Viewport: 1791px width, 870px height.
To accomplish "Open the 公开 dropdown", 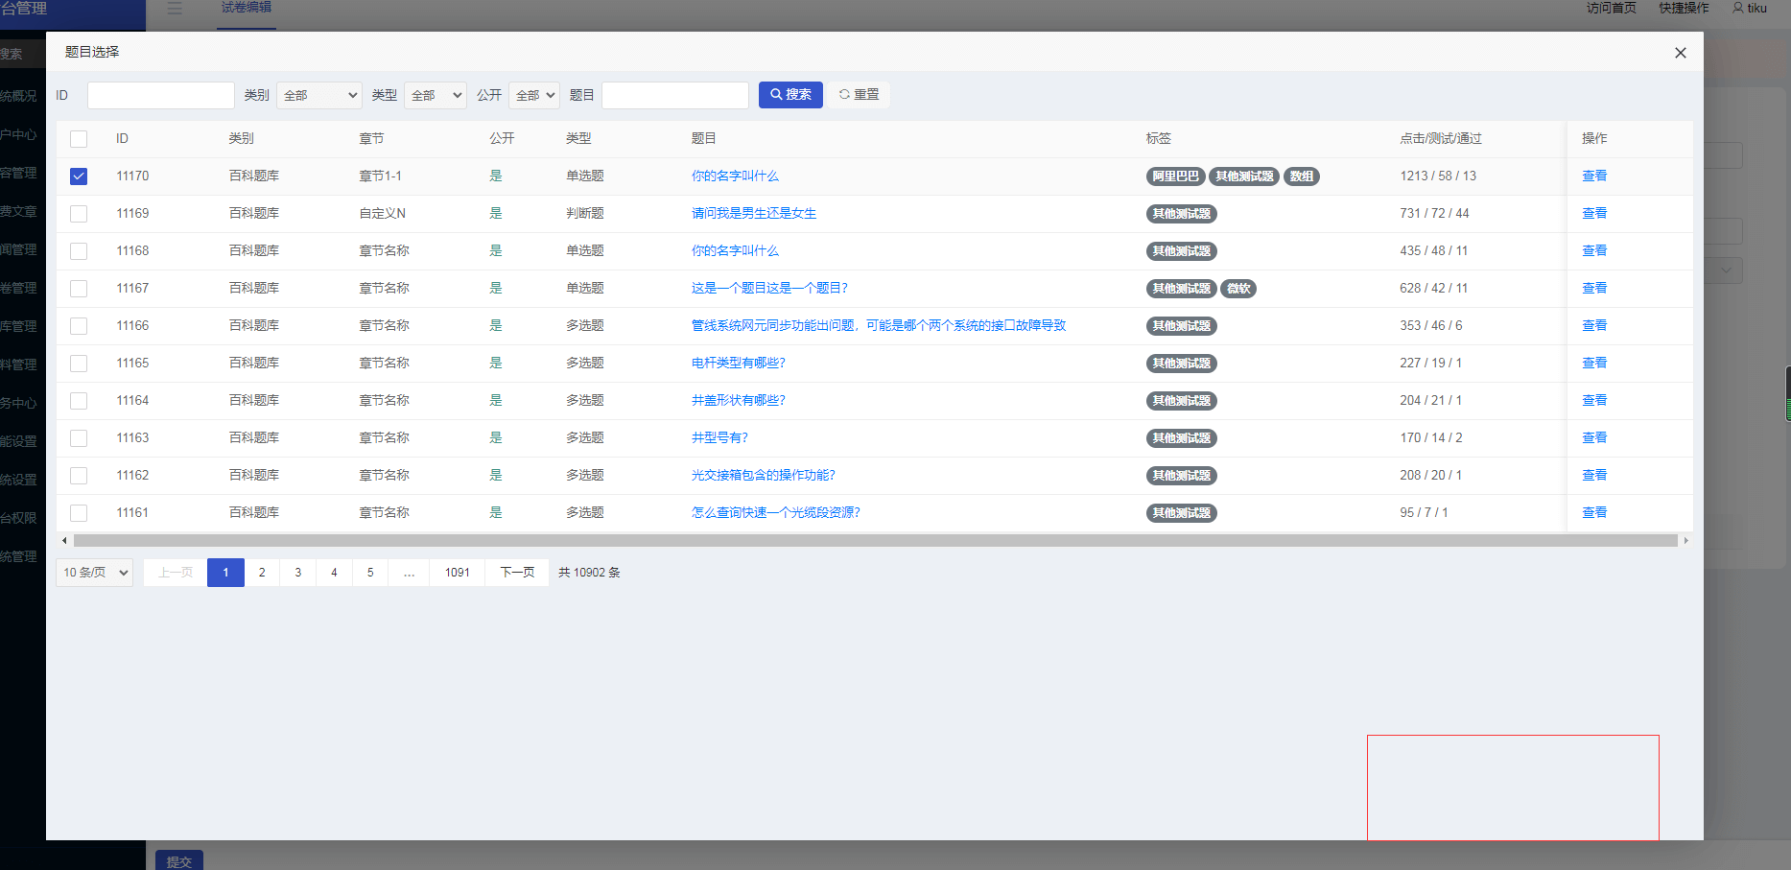I will point(534,95).
